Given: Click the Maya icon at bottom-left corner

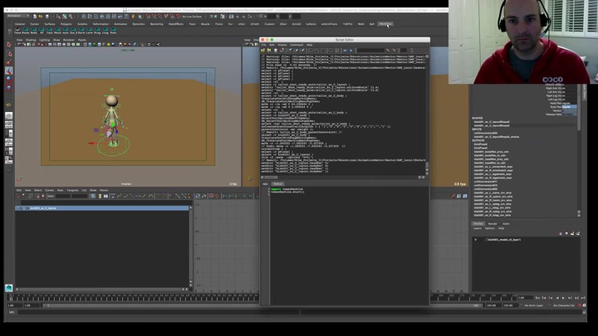Looking at the screenshot, I should [x=8, y=288].
